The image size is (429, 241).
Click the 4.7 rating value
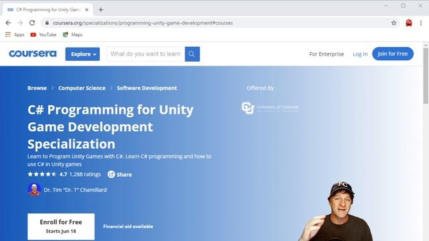tap(63, 174)
